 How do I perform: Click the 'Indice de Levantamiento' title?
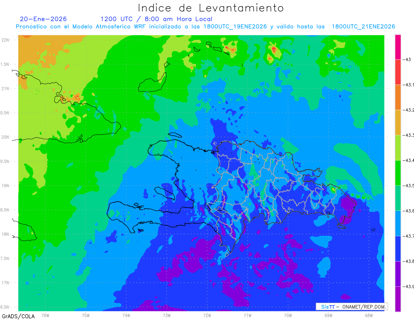[x=211, y=8]
